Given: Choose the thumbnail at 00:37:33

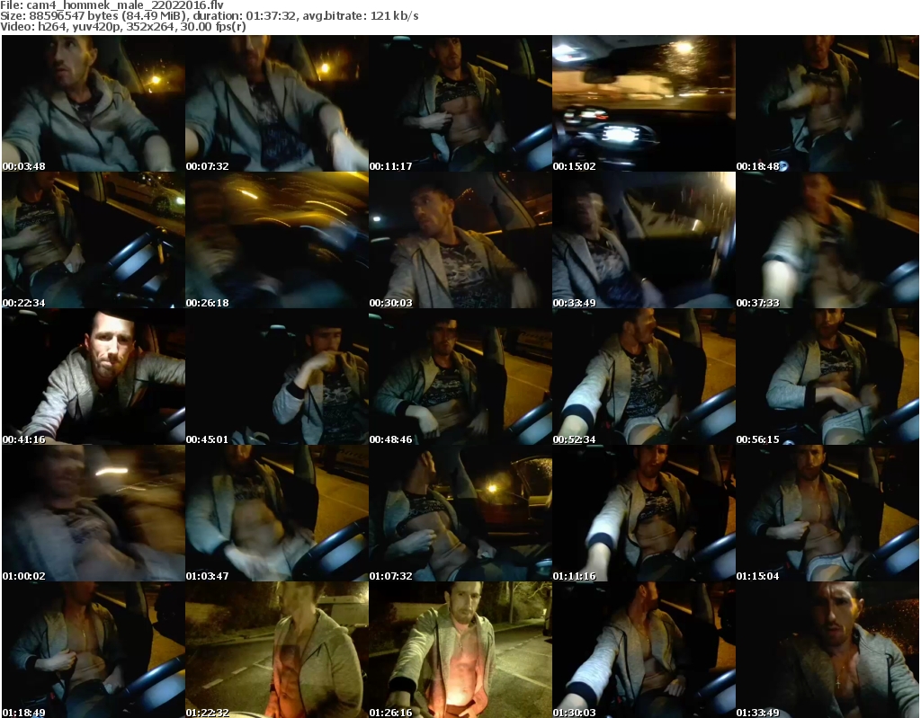Looking at the screenshot, I should point(827,240).
